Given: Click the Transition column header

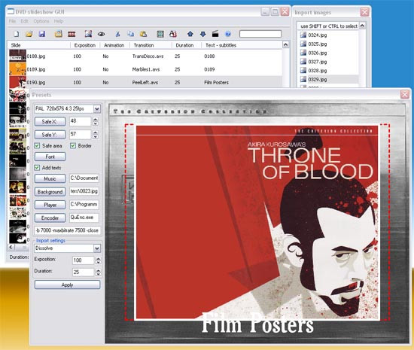Looking at the screenshot, I should coord(151,45).
